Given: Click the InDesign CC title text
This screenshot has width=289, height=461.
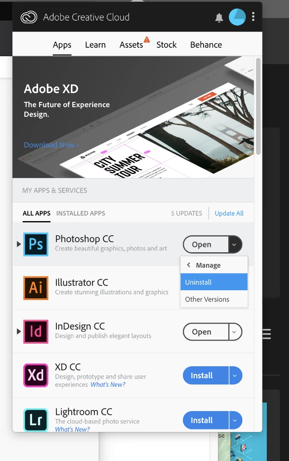Looking at the screenshot, I should pos(80,326).
